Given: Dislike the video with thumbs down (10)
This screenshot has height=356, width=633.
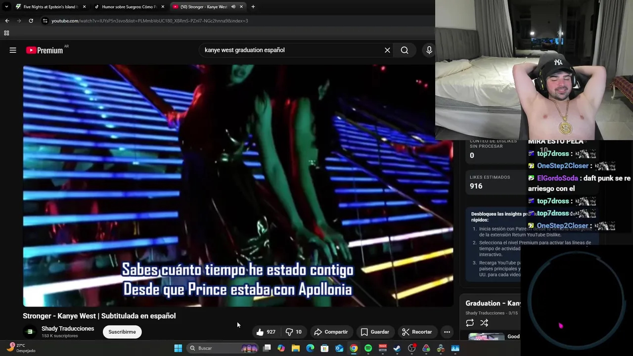Looking at the screenshot, I should point(294,332).
